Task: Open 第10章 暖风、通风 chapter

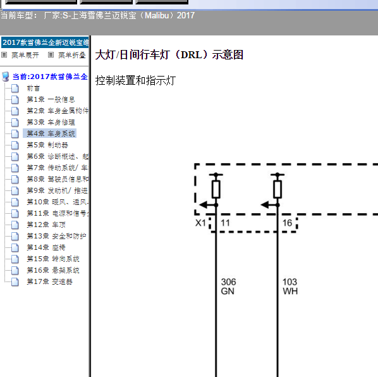Action: [x=58, y=202]
